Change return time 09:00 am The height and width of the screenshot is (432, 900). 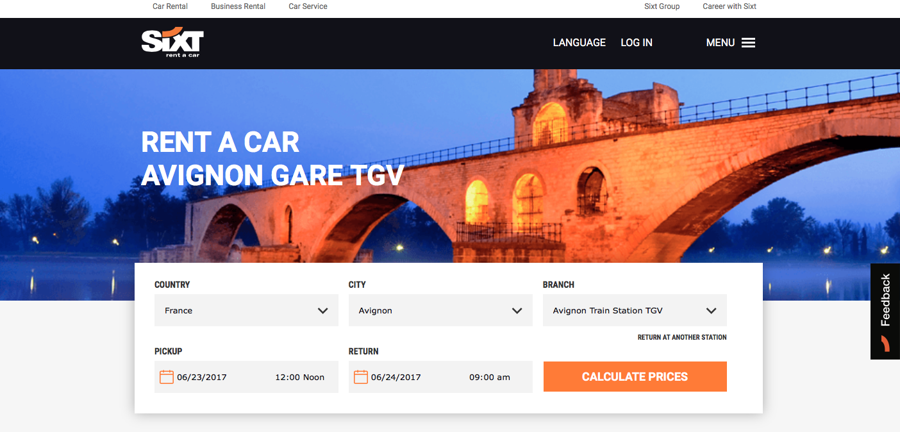(x=490, y=377)
